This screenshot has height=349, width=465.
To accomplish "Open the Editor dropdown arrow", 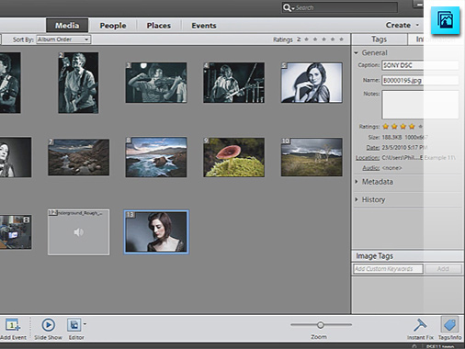I will [85, 324].
